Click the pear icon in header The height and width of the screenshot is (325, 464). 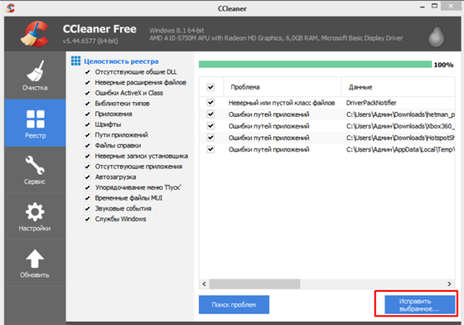tap(436, 35)
